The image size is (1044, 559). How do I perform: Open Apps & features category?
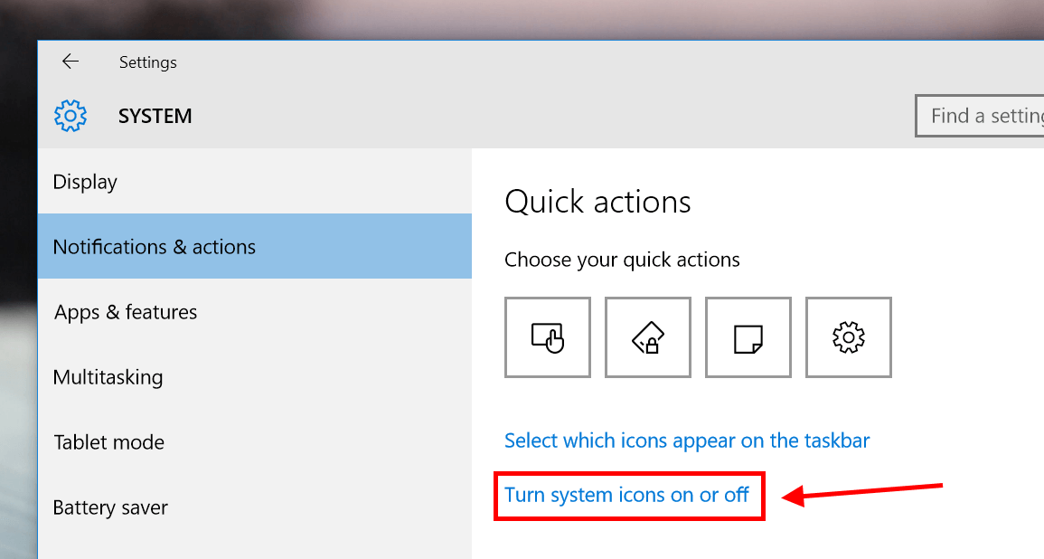[x=255, y=312]
